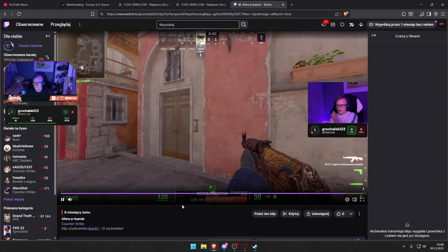Open a new browser tab
The width and height of the screenshot is (448, 252).
(x=292, y=5)
